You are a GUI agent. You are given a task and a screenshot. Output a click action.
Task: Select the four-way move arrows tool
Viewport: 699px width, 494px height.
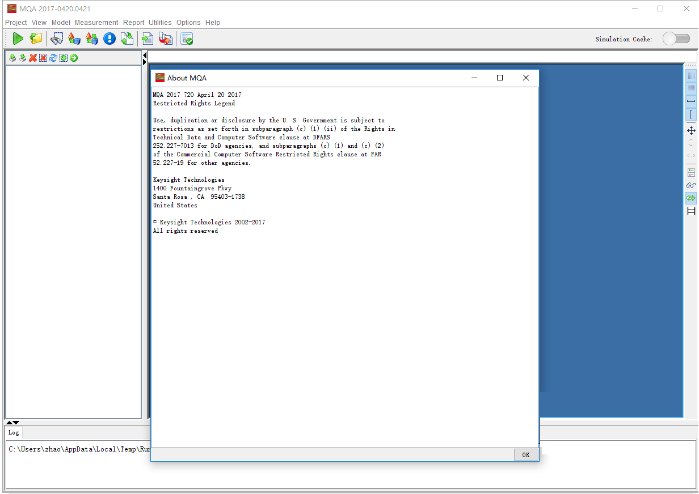coord(691,130)
